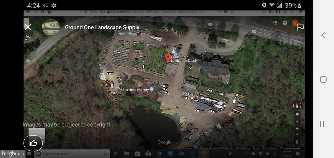Toggle the 3D map view
Screen dimensions: 334x158
297,114
